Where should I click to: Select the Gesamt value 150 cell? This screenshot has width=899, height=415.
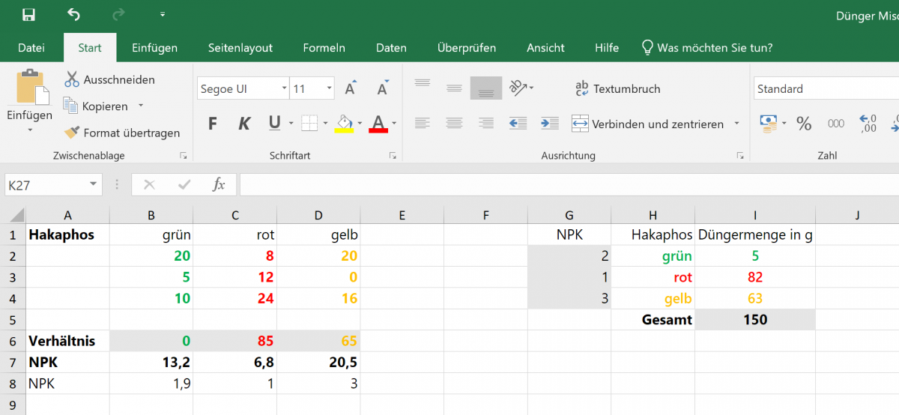coord(755,320)
